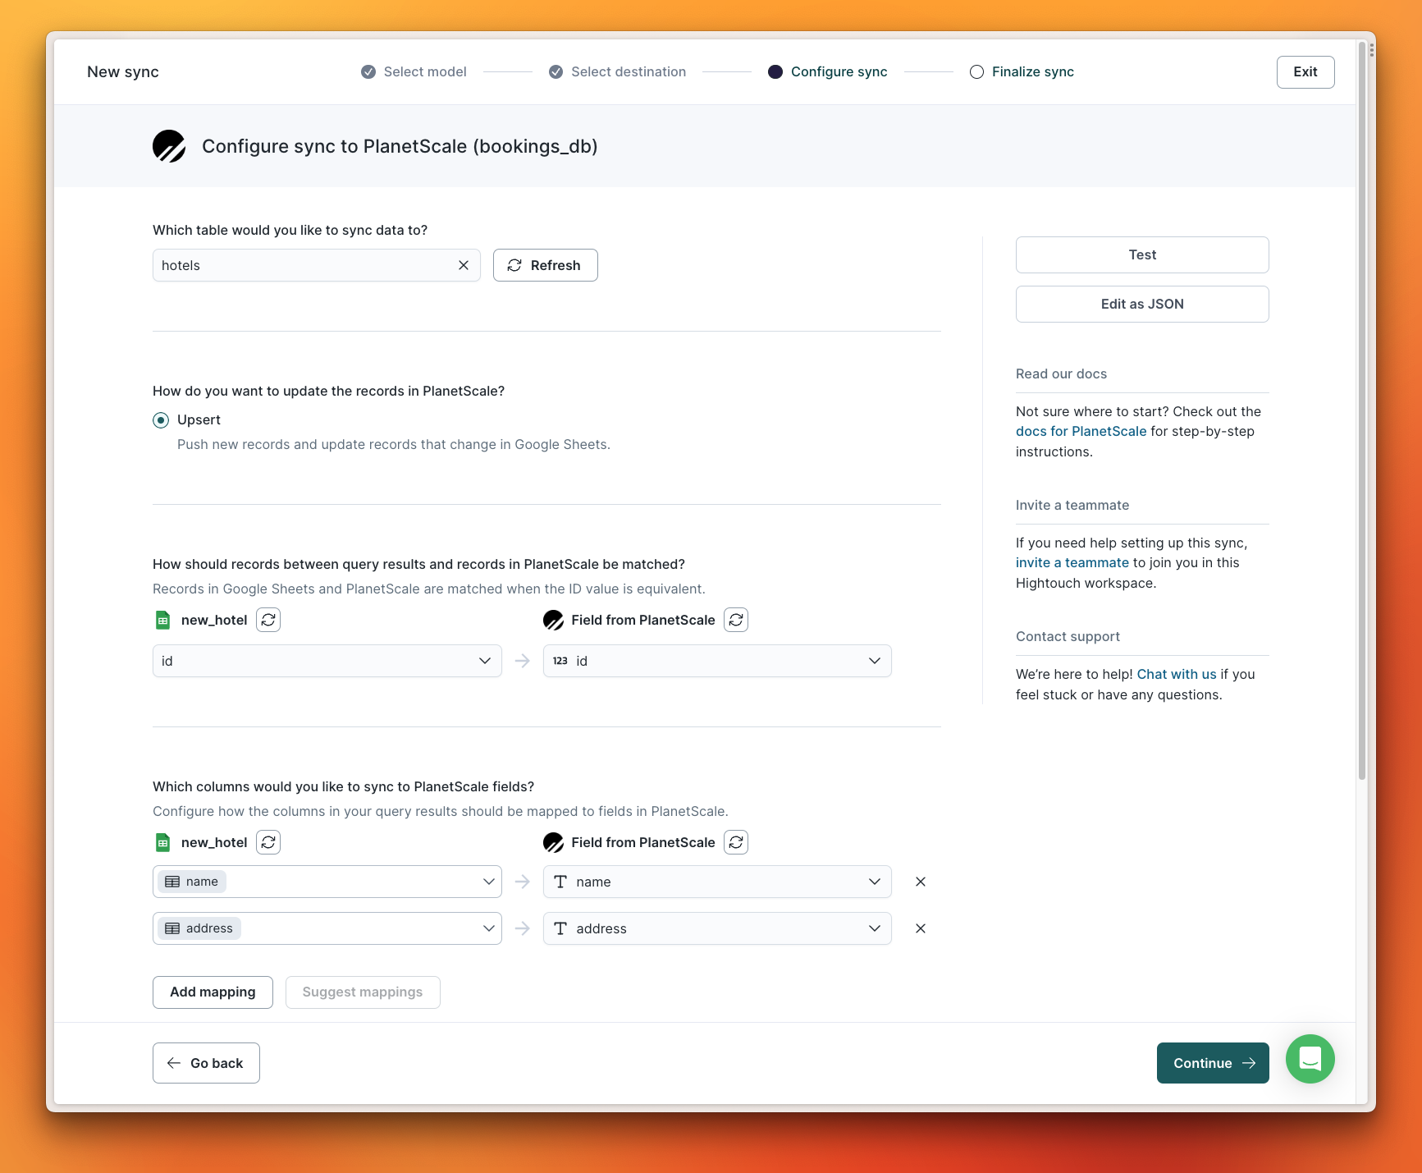Click the Finalize sync step circle
The height and width of the screenshot is (1173, 1422).
pos(976,71)
